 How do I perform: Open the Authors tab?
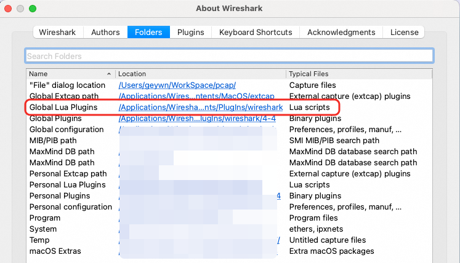coord(105,32)
